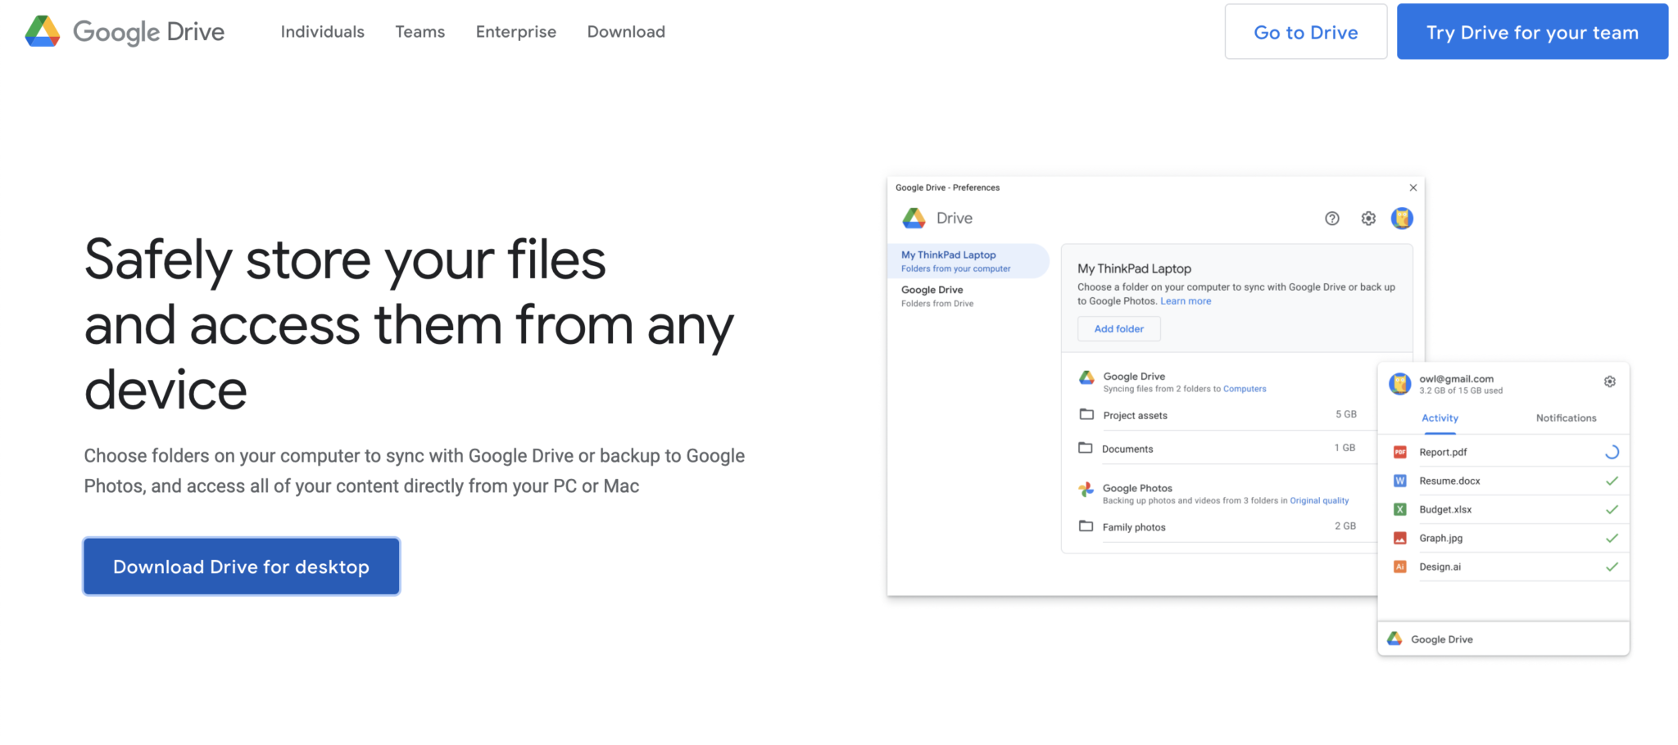Click the Google Photos pinwheel icon
The width and height of the screenshot is (1678, 745).
coord(1086,490)
